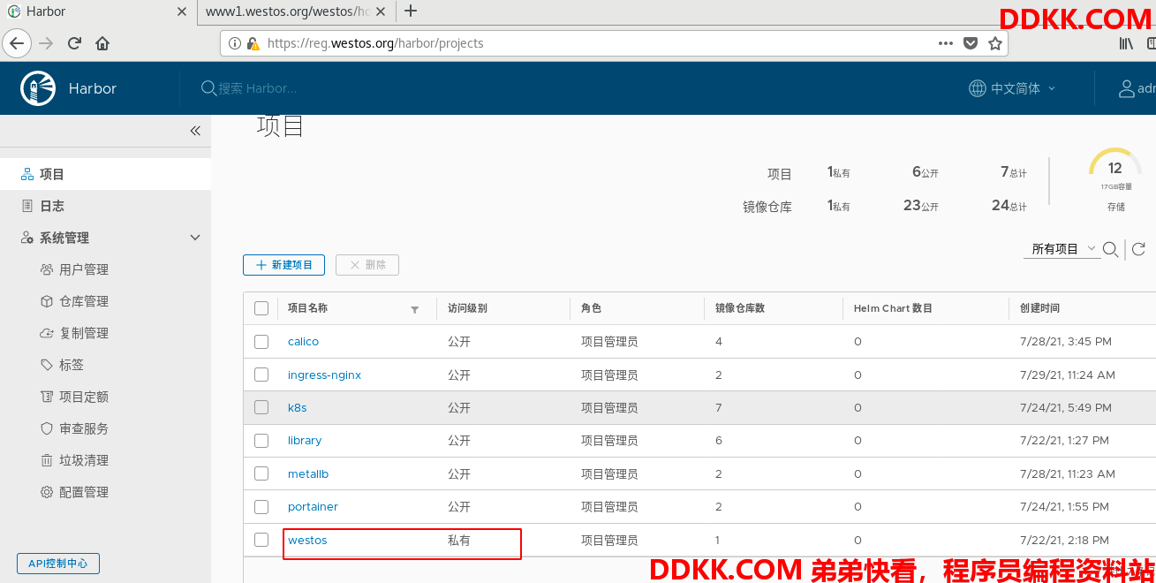Toggle the select-all projects checkbox
Image resolution: width=1156 pixels, height=583 pixels.
[261, 308]
